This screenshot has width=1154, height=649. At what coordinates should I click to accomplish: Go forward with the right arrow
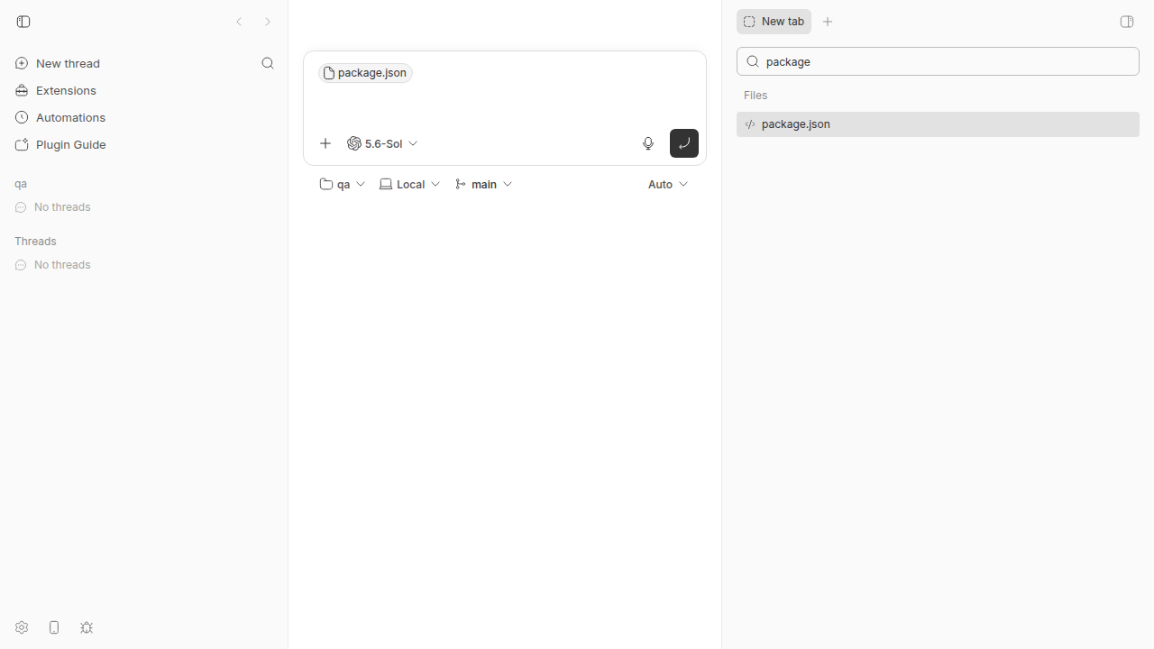(268, 22)
